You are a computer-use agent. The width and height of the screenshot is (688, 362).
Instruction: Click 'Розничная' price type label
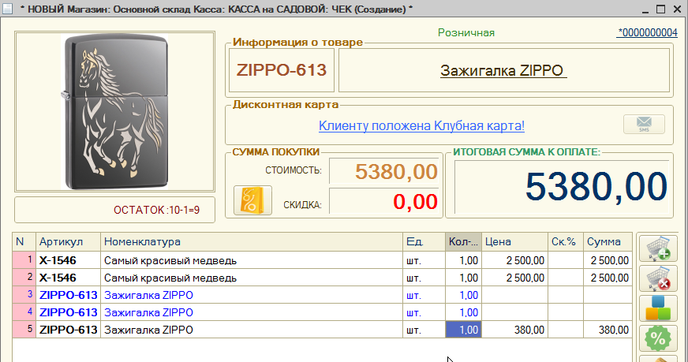click(466, 32)
